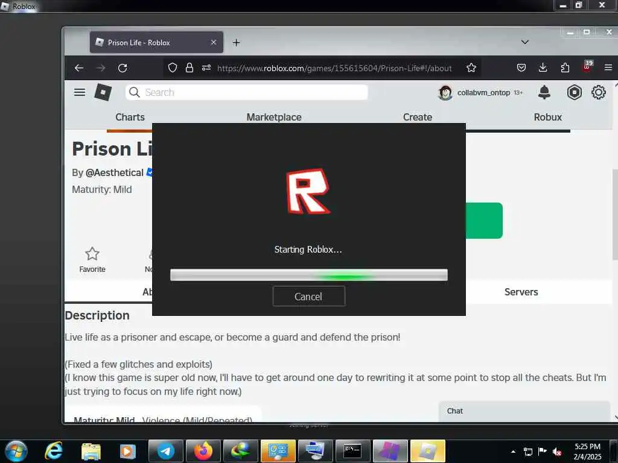Cancel the Roblox launch dialog
This screenshot has height=463, width=618.
click(x=308, y=296)
